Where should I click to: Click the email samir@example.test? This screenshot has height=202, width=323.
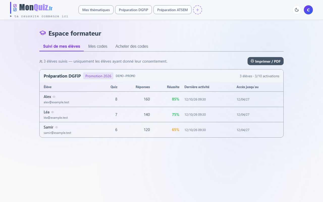tap(57, 133)
